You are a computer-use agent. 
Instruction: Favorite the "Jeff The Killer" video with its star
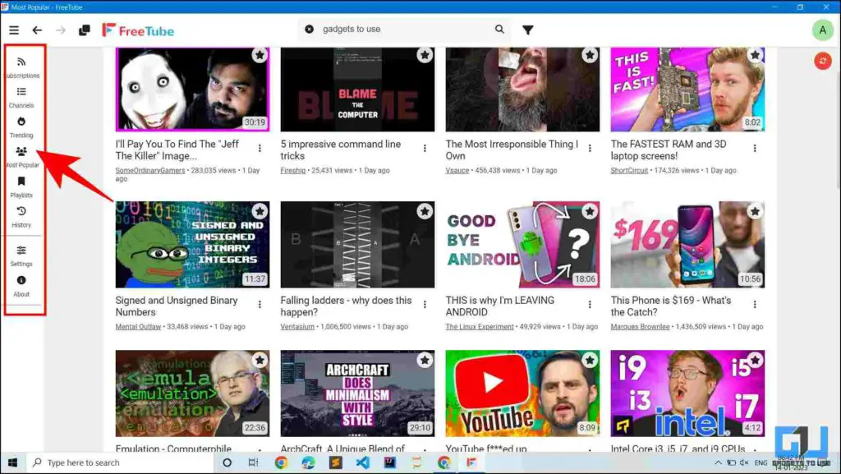point(260,55)
